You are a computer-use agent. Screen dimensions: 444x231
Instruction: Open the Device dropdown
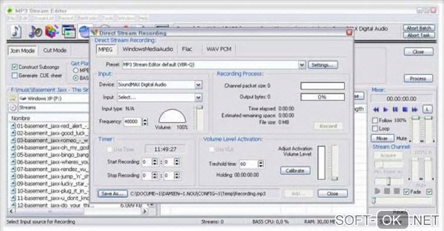(x=198, y=85)
